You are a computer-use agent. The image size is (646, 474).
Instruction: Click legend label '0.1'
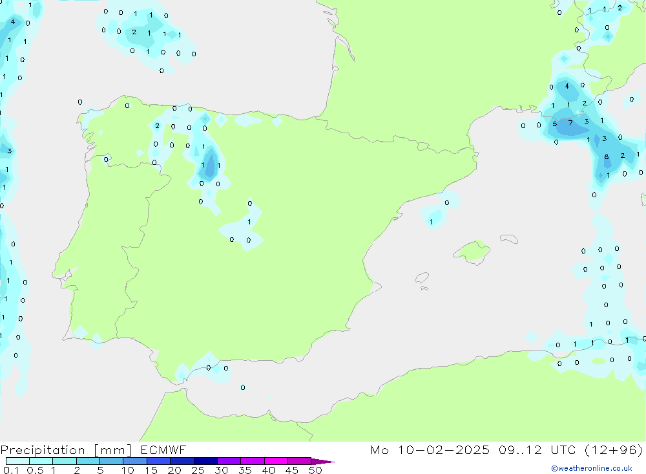(11, 470)
